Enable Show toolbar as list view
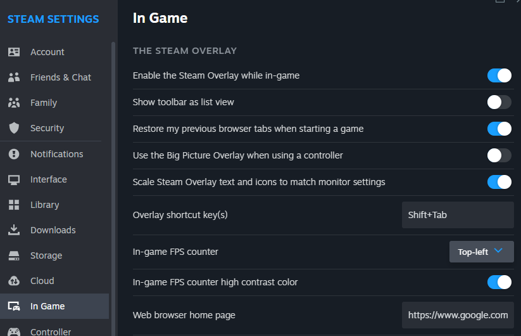 [x=499, y=102]
